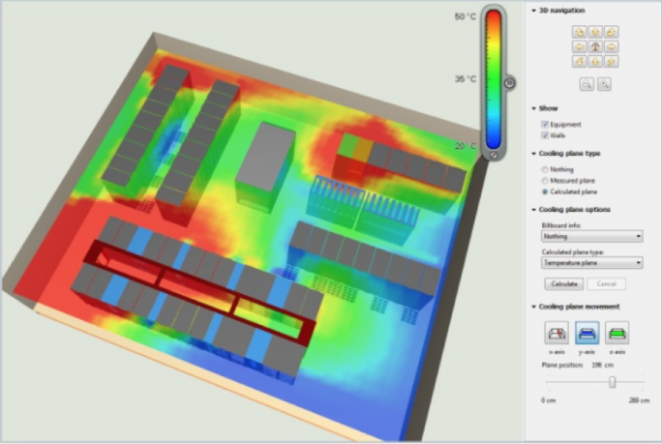Screen dimensions: 662x444
Task: Open the Calculated plane type dropdown
Action: (591, 262)
